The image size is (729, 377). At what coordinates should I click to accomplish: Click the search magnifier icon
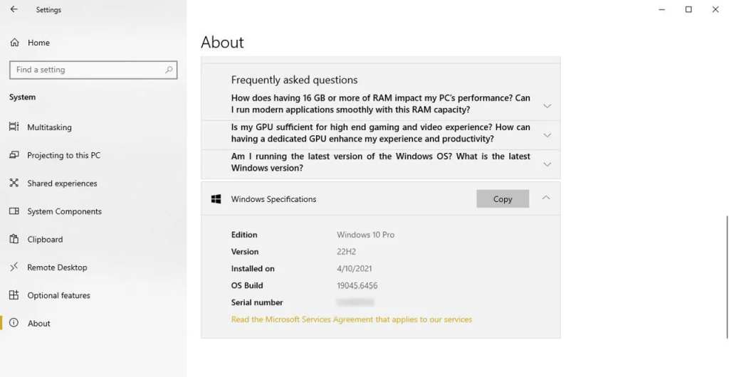[x=169, y=70]
